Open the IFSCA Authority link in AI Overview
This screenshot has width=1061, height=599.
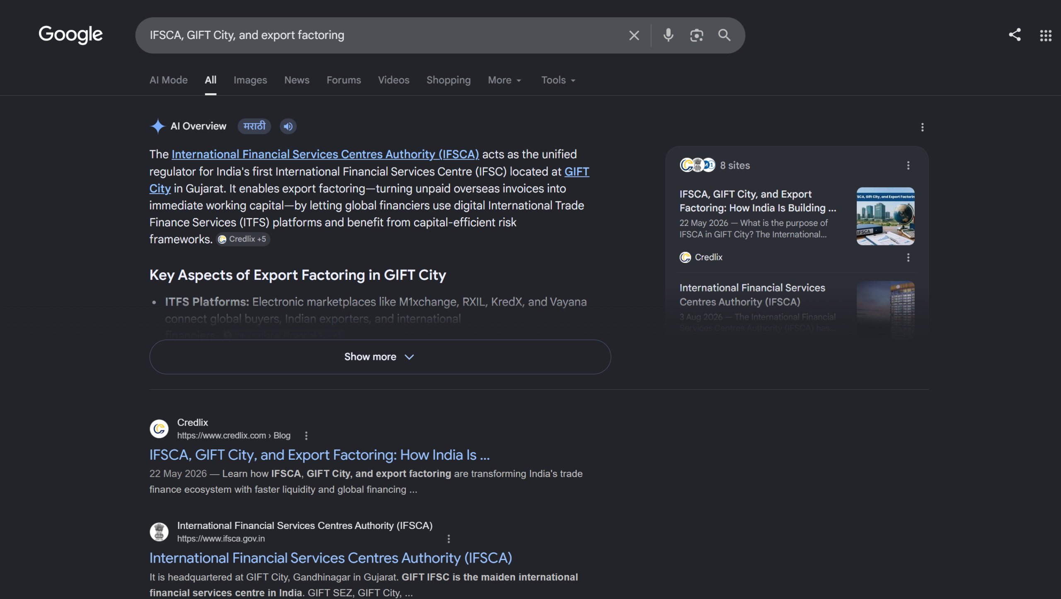[325, 154]
